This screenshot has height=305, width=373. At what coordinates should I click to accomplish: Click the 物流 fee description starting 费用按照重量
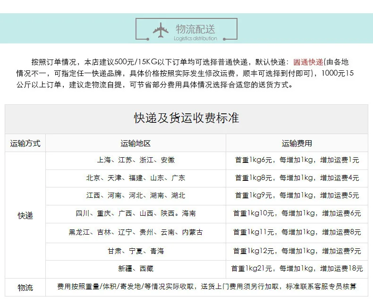tap(207, 287)
